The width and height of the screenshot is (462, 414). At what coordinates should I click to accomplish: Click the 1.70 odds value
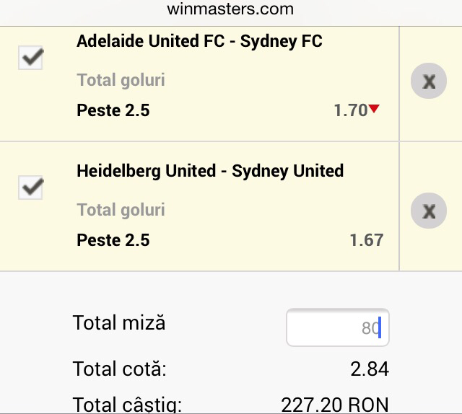tap(350, 110)
